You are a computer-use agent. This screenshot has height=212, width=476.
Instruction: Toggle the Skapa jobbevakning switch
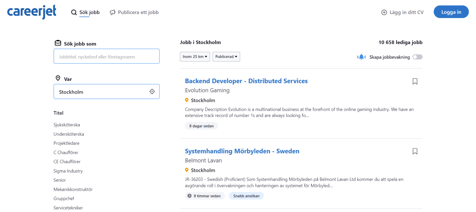point(417,57)
